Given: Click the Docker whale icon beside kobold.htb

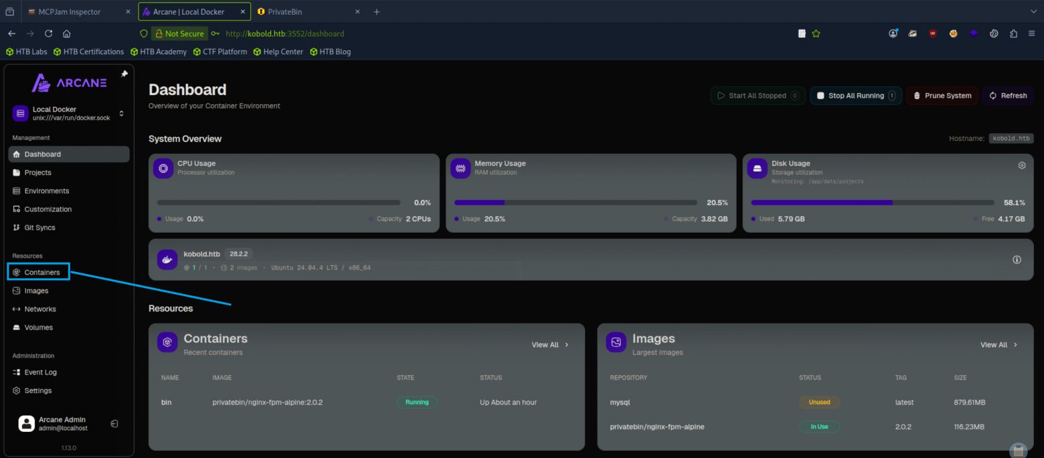Looking at the screenshot, I should [x=167, y=259].
